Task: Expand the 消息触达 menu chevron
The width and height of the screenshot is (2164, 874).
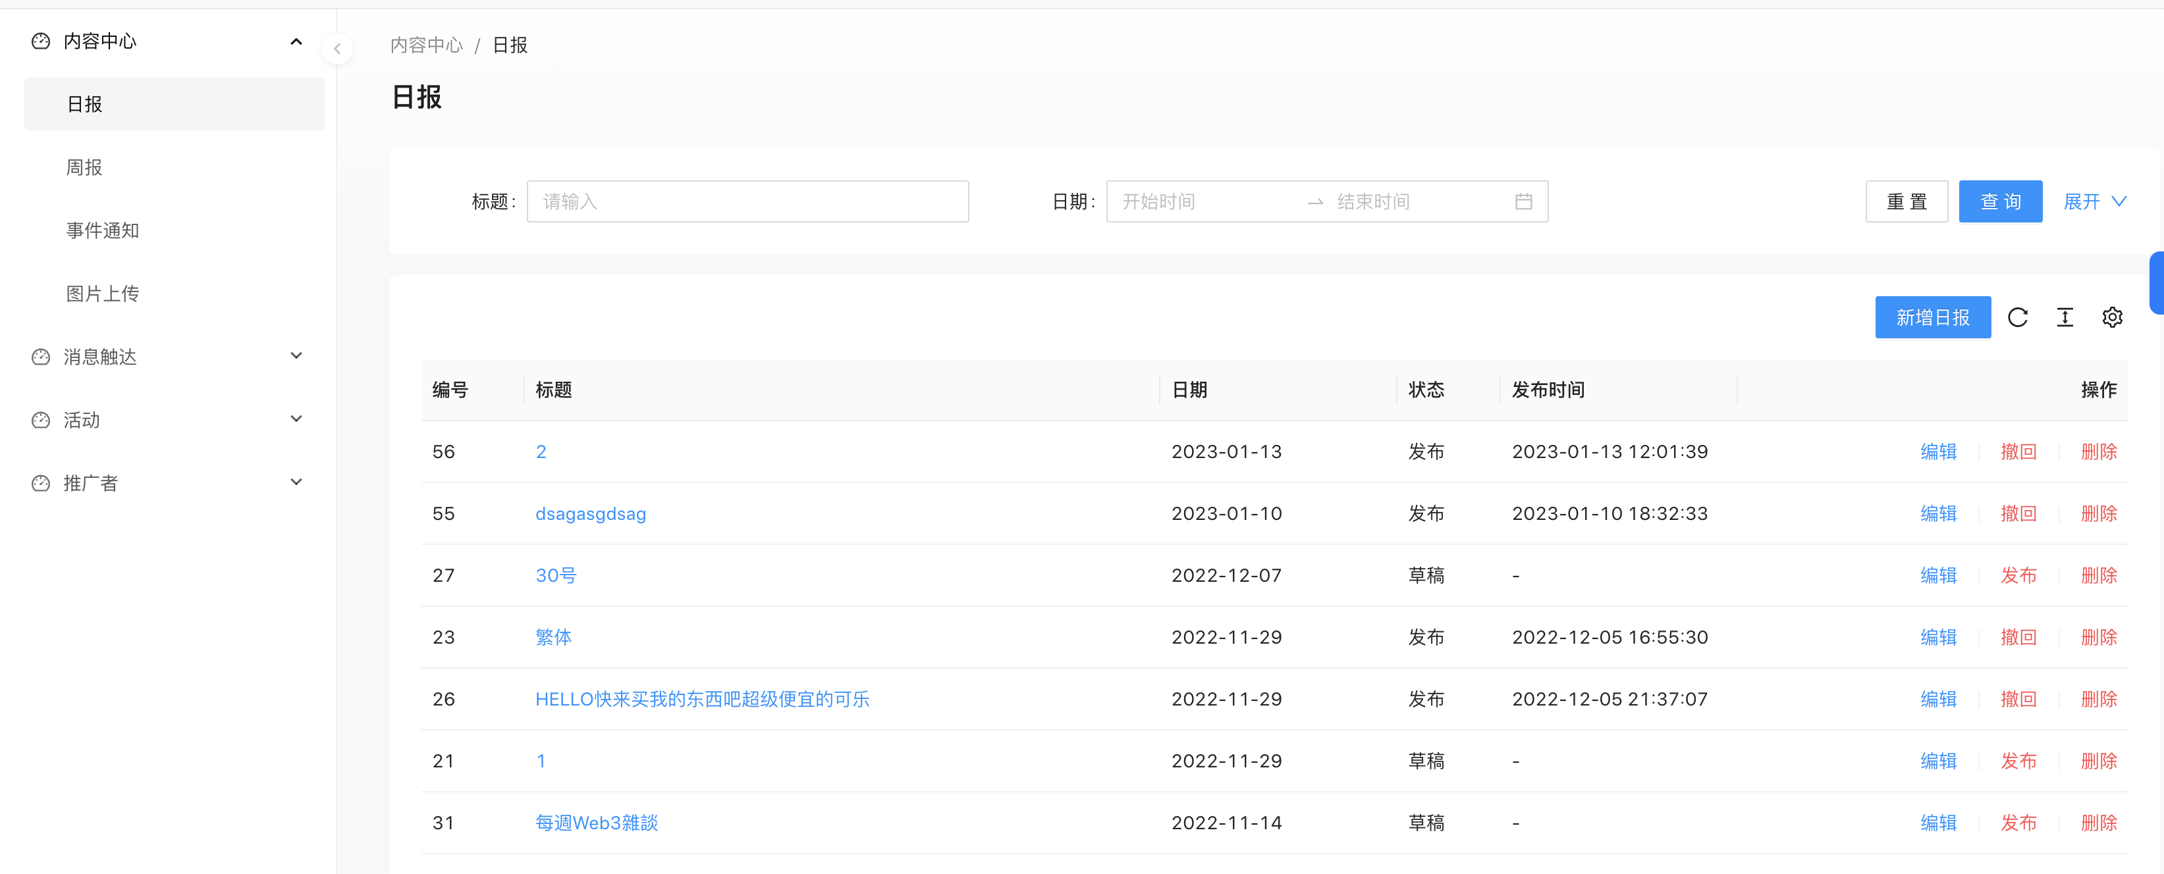Action: 296,356
